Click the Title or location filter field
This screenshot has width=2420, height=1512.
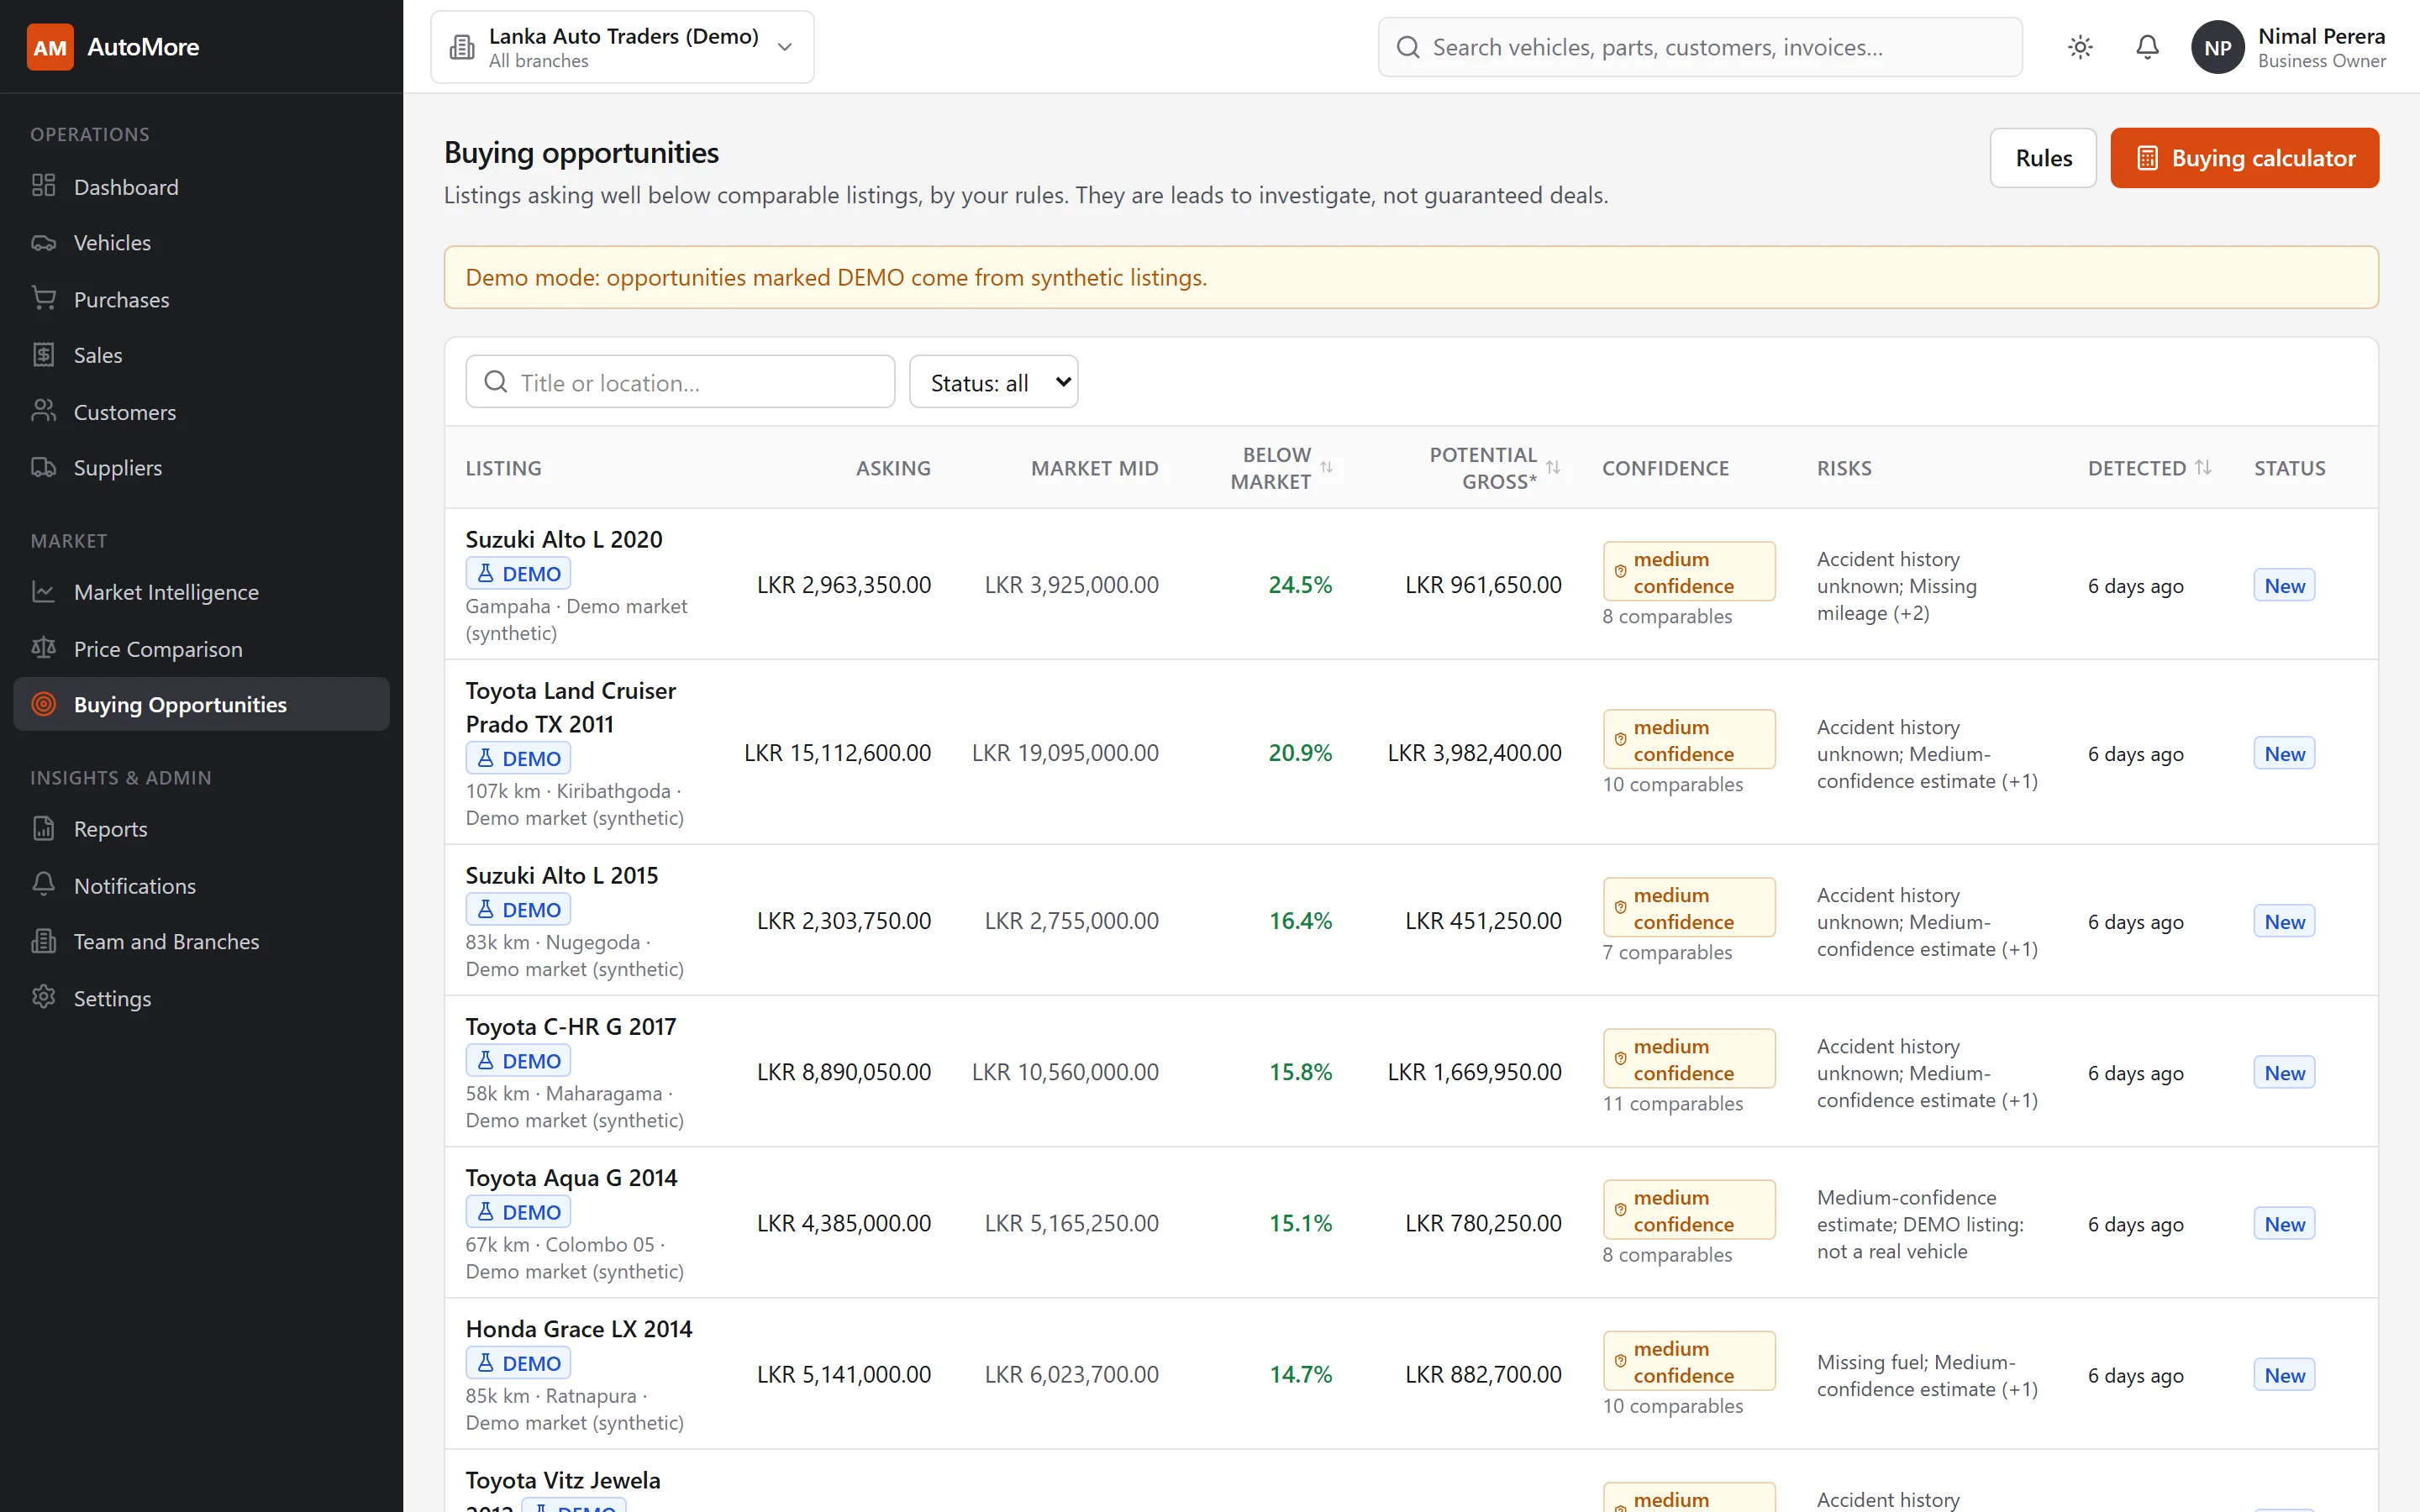(x=680, y=382)
